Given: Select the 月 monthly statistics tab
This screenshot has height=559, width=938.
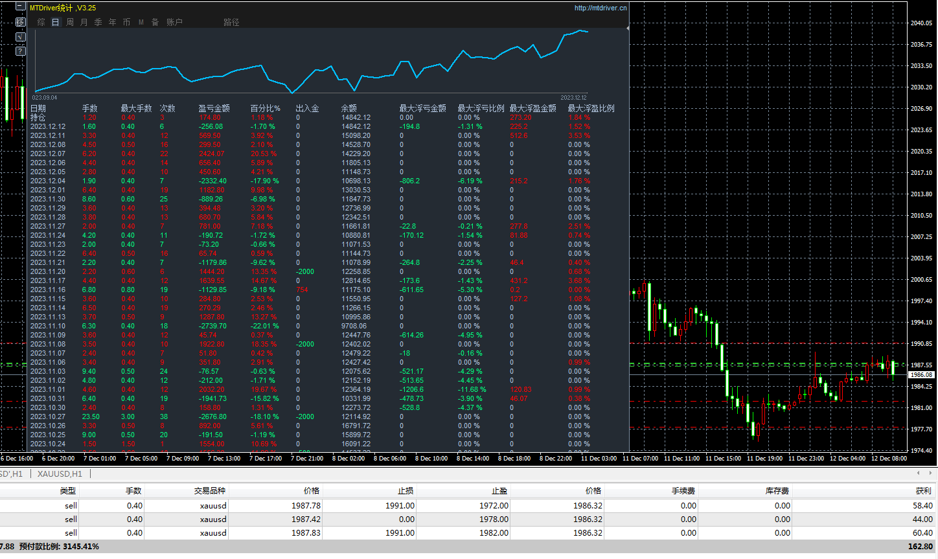Looking at the screenshot, I should pyautogui.click(x=84, y=22).
